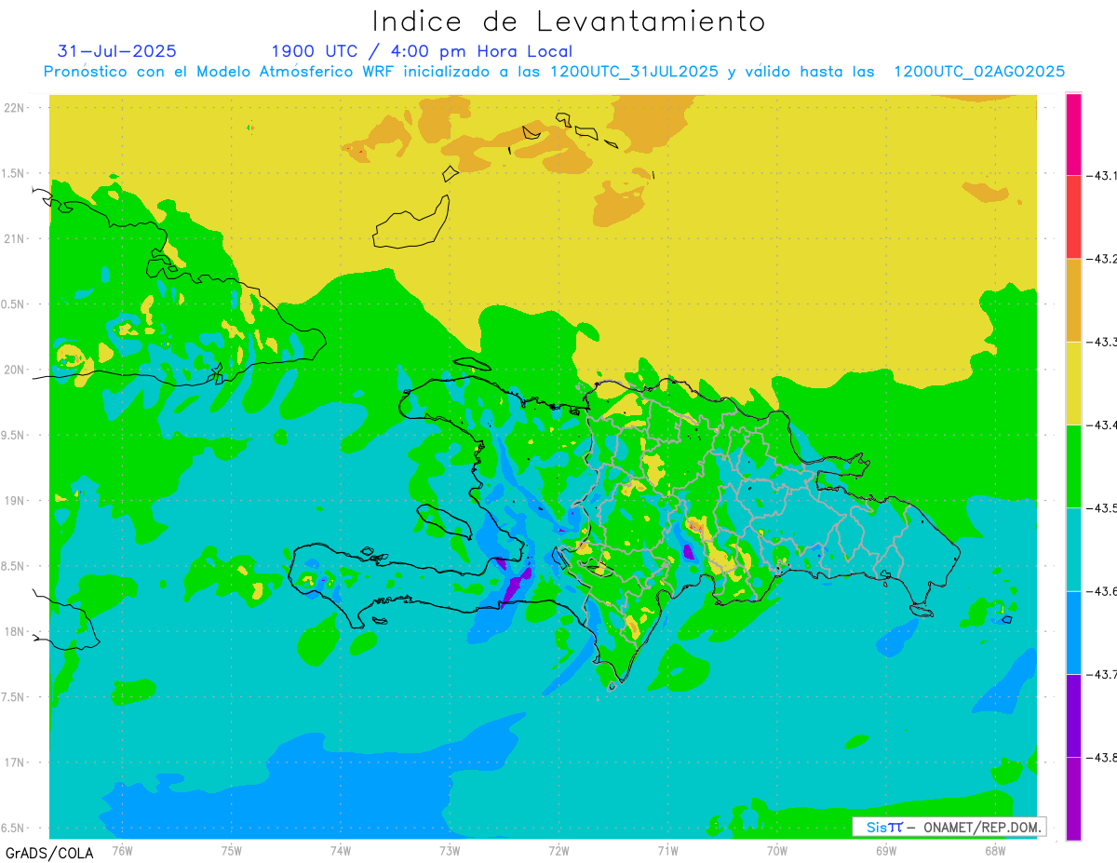Select the 71W longitude label

click(x=667, y=851)
